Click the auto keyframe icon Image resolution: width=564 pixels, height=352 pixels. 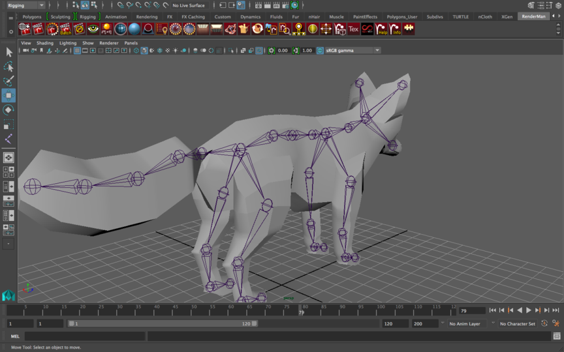544,323
